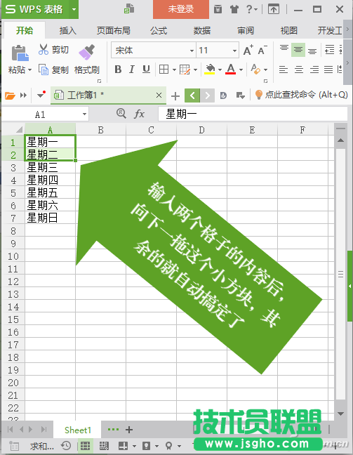Increase font size with the A+ icon
353x455 pixels.
coord(248,50)
